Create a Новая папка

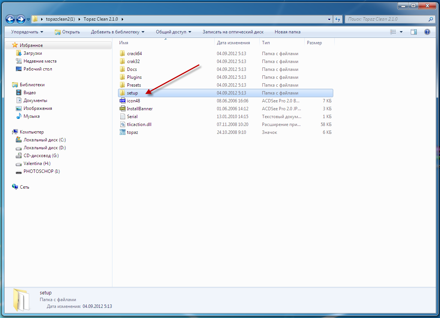[287, 32]
